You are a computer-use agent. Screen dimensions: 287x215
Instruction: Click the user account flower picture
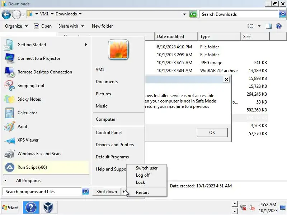click(118, 50)
